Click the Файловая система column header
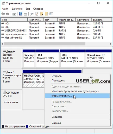Viewport: 113px width, 134px height. point(66,20)
